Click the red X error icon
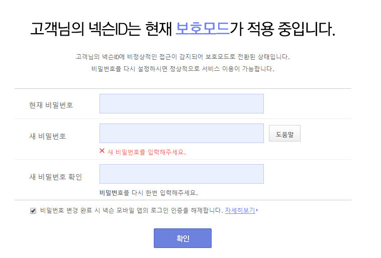The width and height of the screenshot is (381, 258). pos(102,151)
